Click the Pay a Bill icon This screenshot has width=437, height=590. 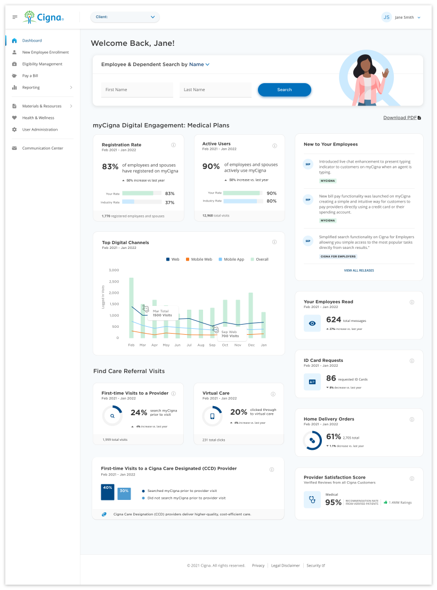coord(14,76)
